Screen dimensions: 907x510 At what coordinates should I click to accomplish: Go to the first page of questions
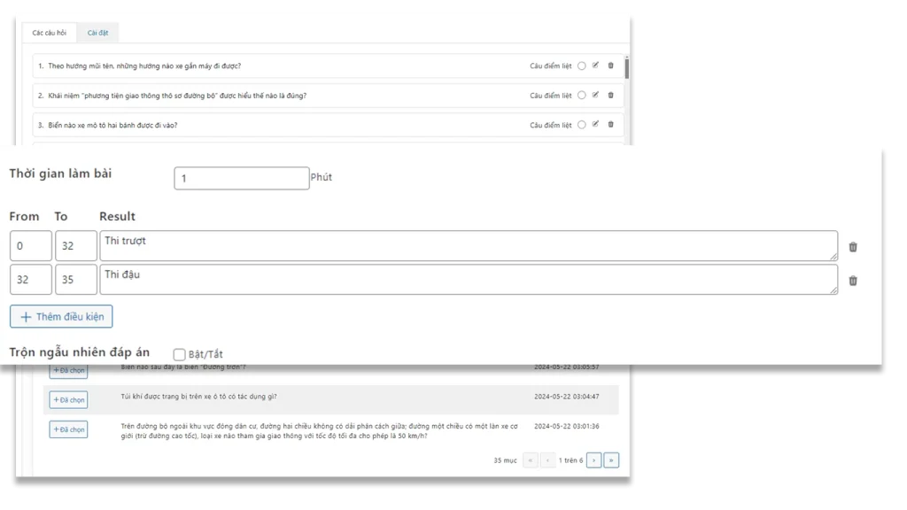[531, 460]
